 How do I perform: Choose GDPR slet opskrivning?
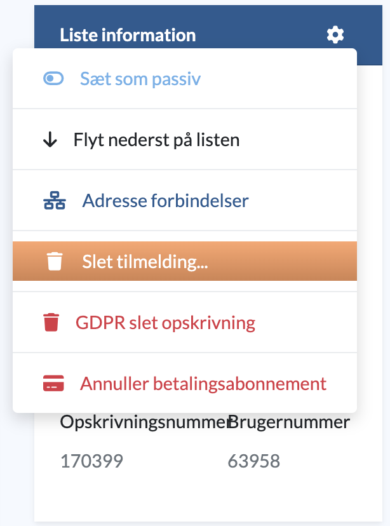(x=185, y=322)
